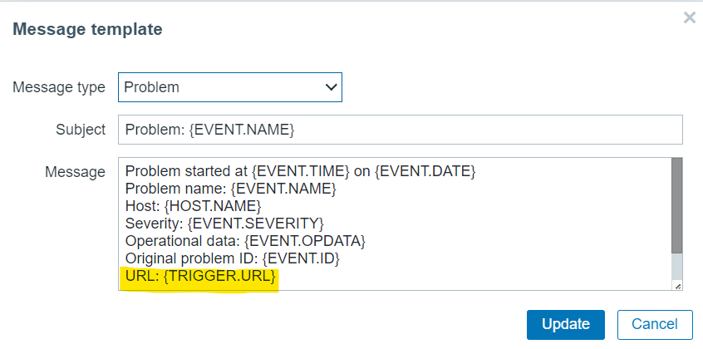Click the Message template dialog title
This screenshot has height=349, width=703.
86,29
